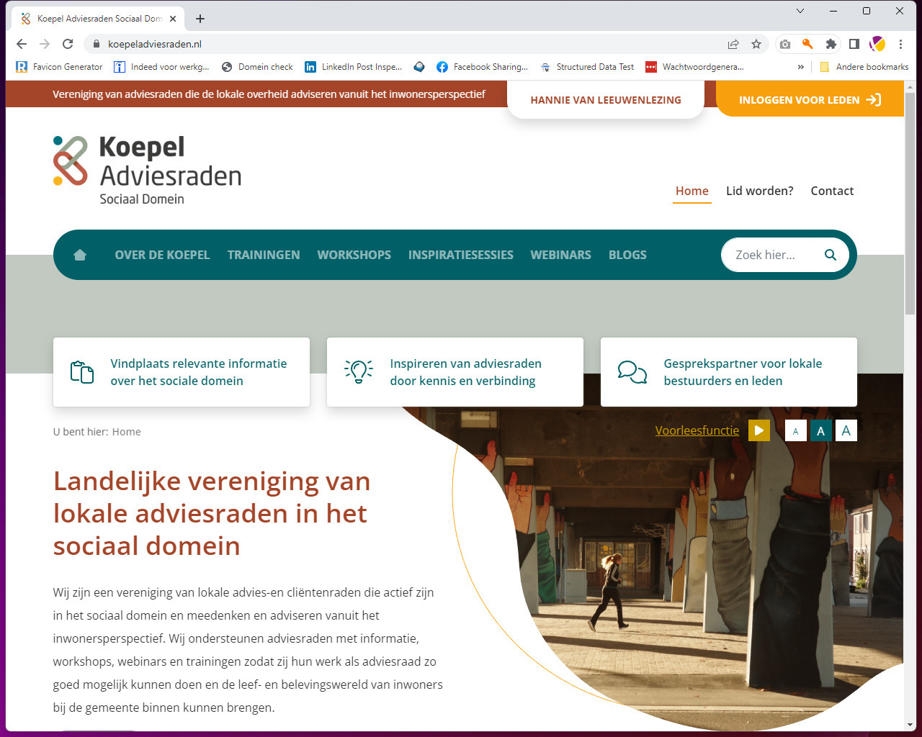Click in the Zoek hier search field

pos(771,255)
